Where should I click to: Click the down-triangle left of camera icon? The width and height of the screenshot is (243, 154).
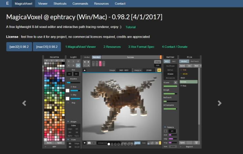[85, 143]
